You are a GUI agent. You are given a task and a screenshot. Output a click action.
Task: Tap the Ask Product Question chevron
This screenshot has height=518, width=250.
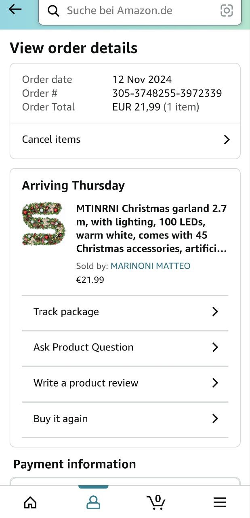point(215,347)
